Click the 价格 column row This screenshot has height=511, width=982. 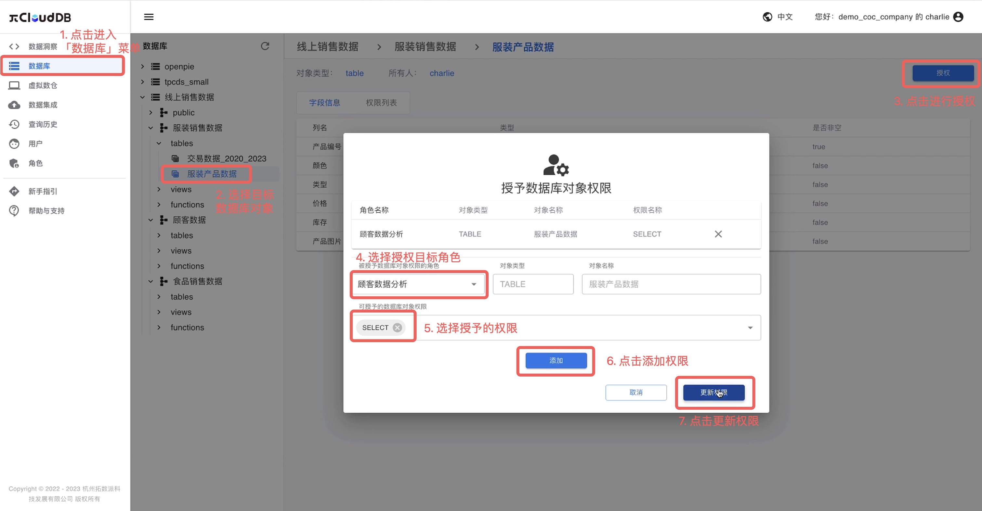tap(320, 203)
